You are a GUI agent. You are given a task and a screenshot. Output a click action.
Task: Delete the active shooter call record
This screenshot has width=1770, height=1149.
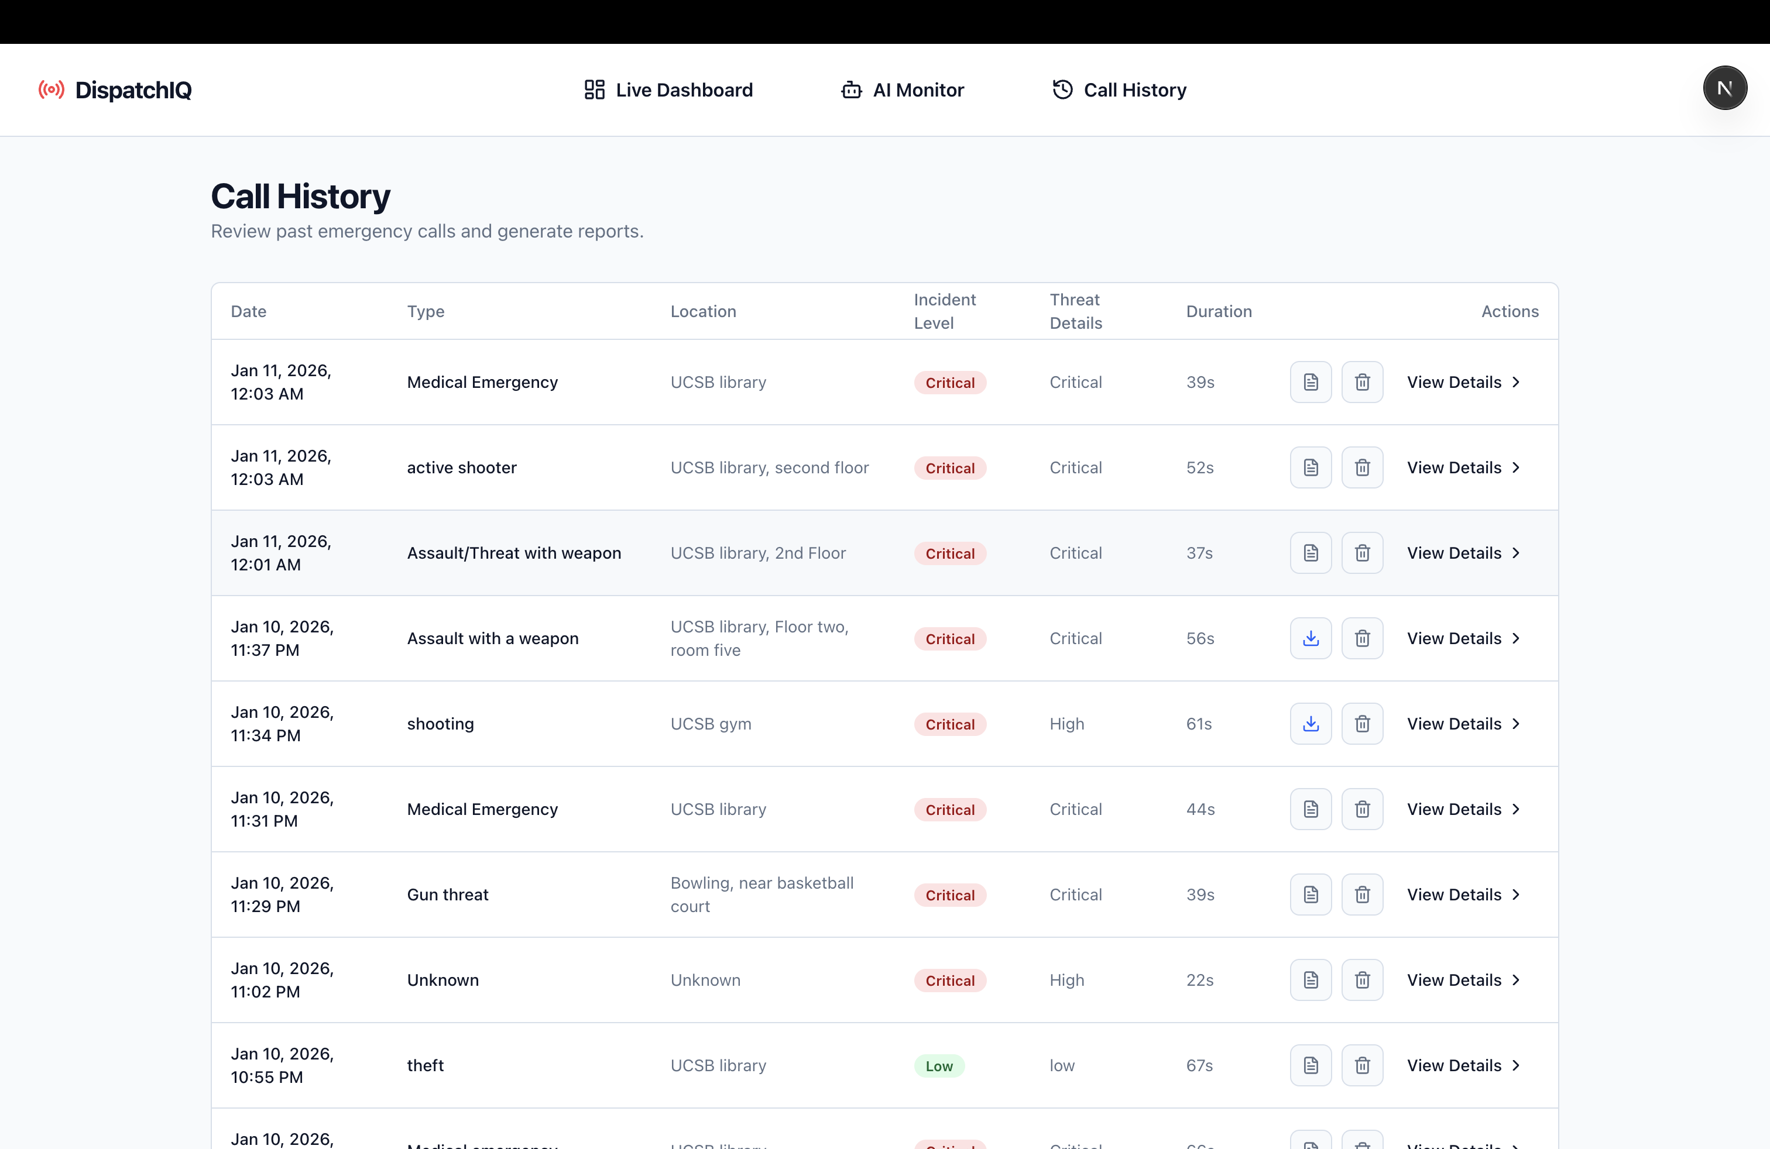point(1361,467)
